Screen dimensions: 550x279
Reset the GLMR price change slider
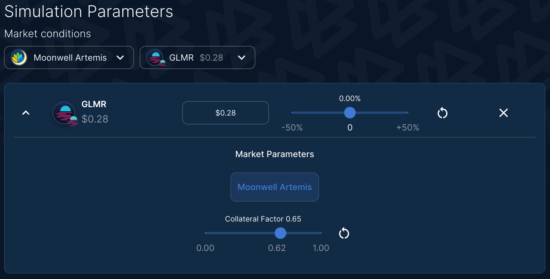pyautogui.click(x=442, y=113)
